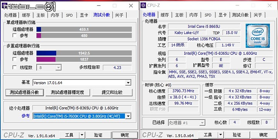Click the 測試處理器穩定度 button

click(x=67, y=93)
